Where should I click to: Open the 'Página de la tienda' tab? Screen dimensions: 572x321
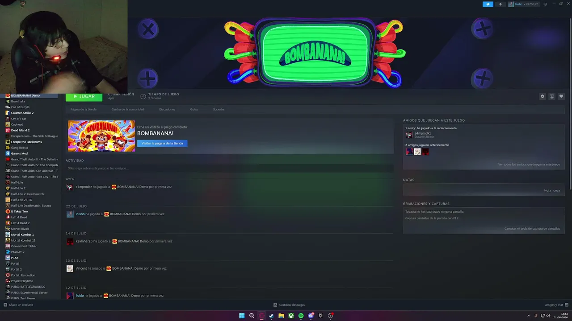click(x=84, y=109)
